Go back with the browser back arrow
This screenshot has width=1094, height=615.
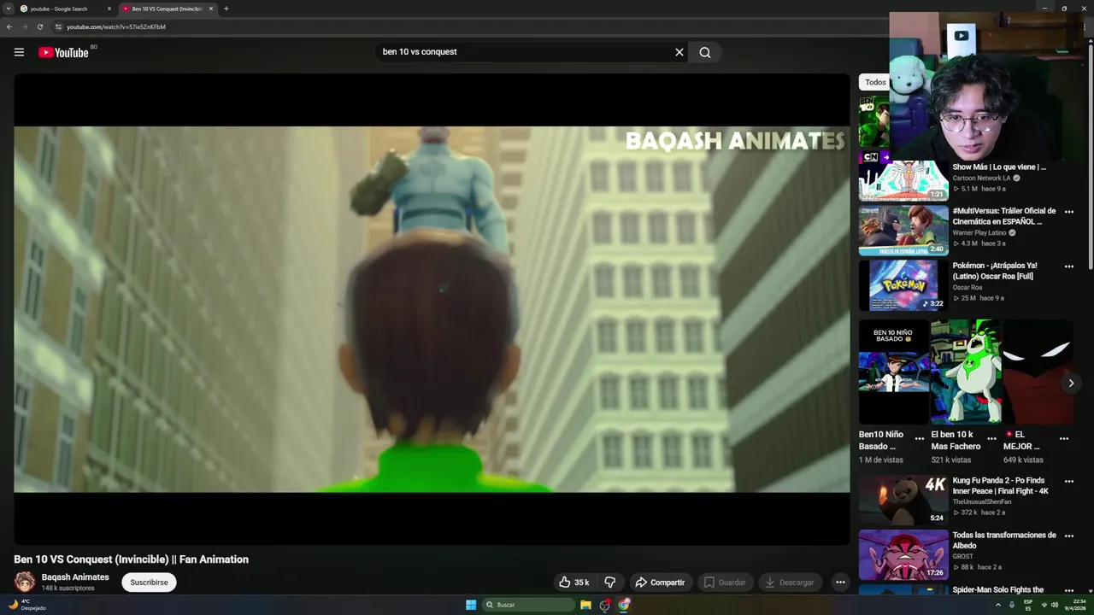pyautogui.click(x=9, y=26)
